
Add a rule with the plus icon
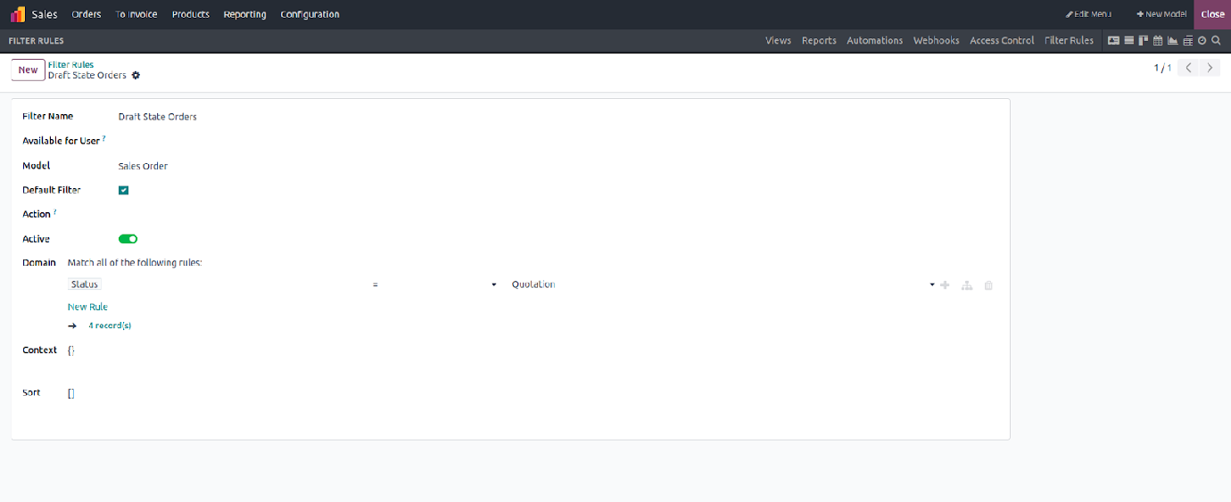[945, 284]
